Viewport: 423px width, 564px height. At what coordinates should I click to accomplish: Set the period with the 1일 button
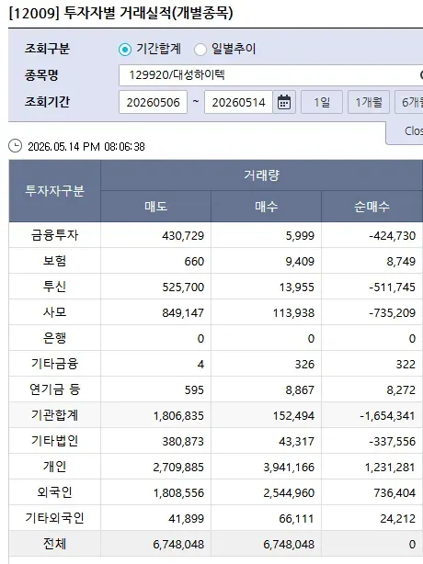click(x=322, y=102)
